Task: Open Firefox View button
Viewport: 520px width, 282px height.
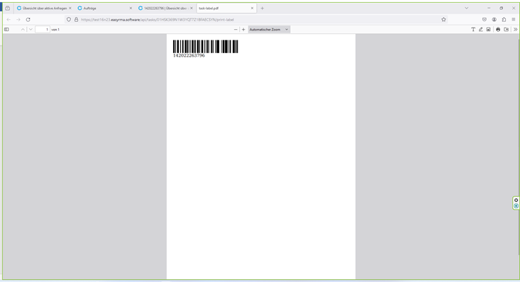Action: [8, 8]
